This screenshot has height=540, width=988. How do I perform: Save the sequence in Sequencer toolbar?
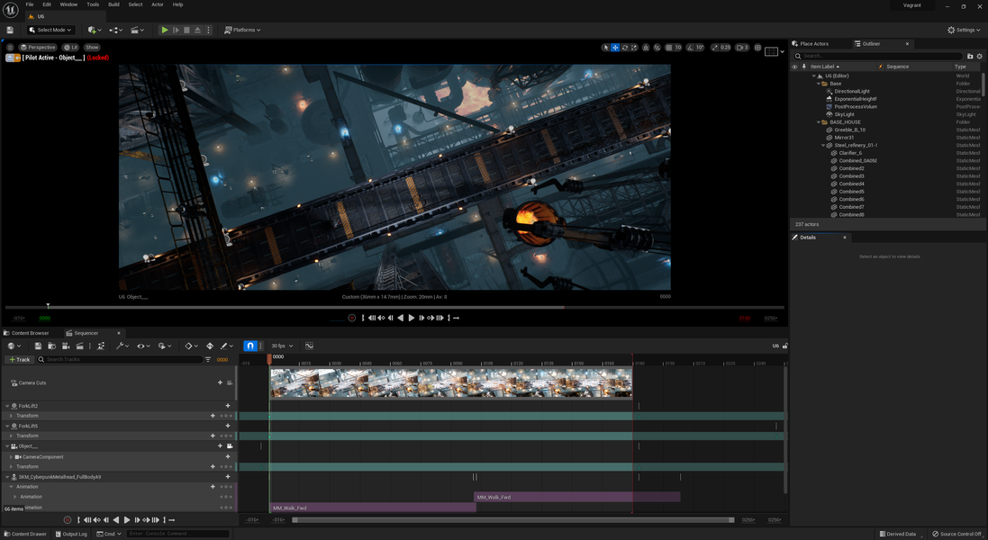pyautogui.click(x=38, y=346)
